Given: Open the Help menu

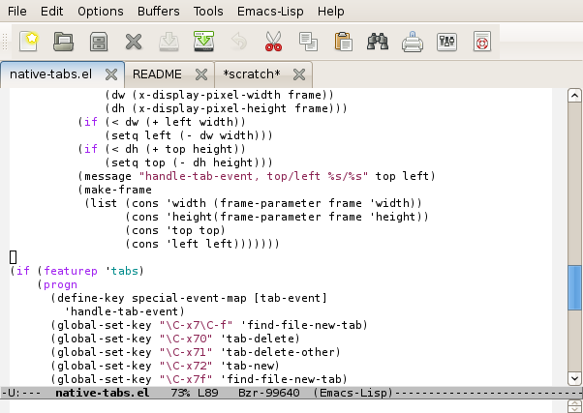Looking at the screenshot, I should coord(330,12).
